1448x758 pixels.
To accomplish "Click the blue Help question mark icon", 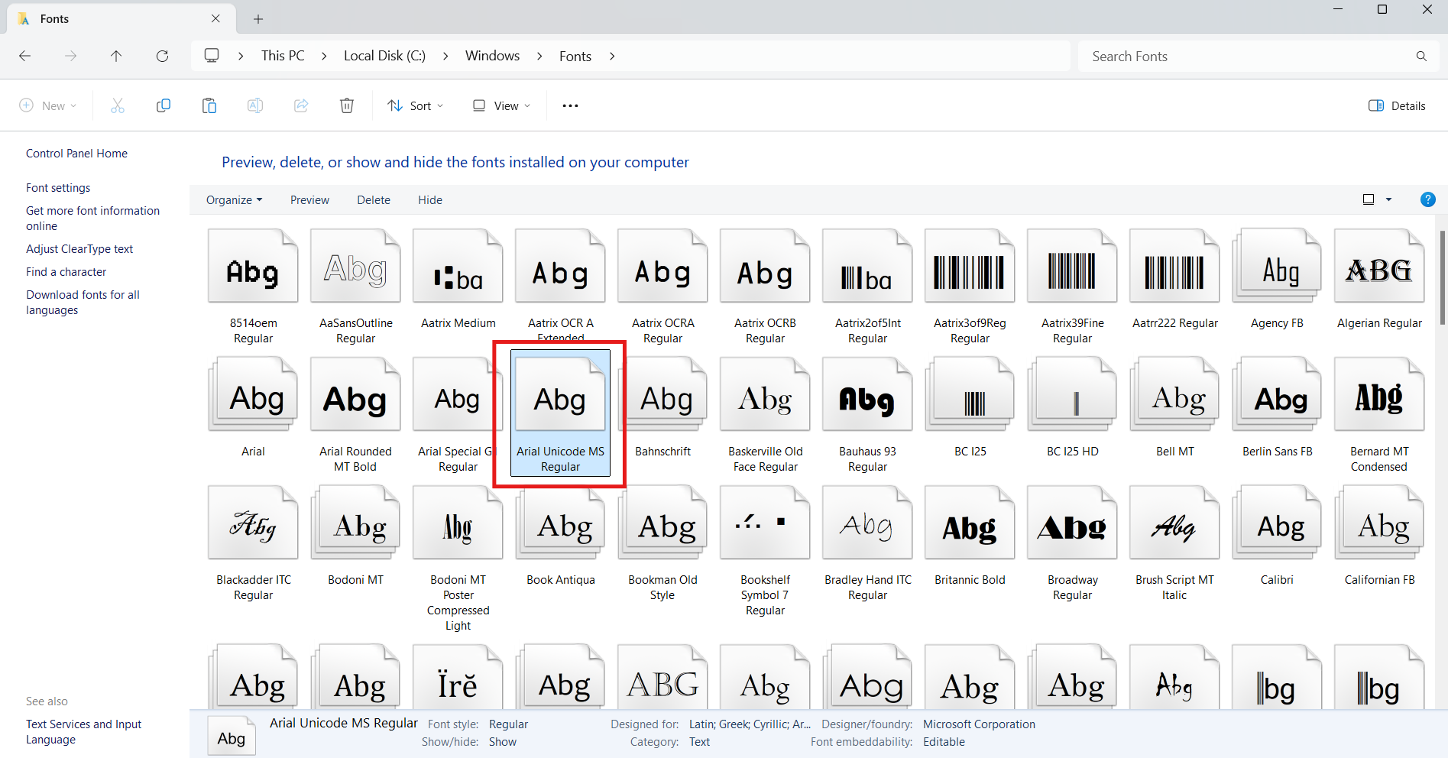I will tap(1427, 199).
